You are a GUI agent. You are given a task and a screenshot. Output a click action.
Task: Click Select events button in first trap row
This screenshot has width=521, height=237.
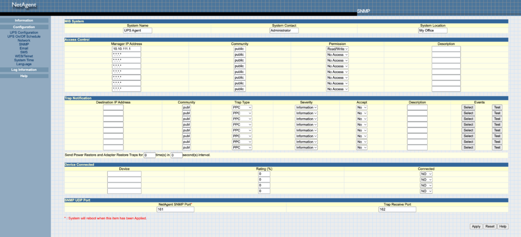(x=468, y=107)
